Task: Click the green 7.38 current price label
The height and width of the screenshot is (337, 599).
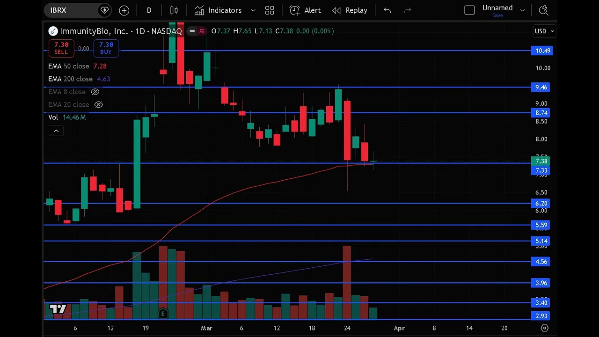Action: pos(541,161)
